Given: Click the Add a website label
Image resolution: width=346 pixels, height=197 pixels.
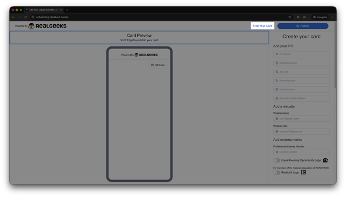Looking at the screenshot, I should 284,106.
